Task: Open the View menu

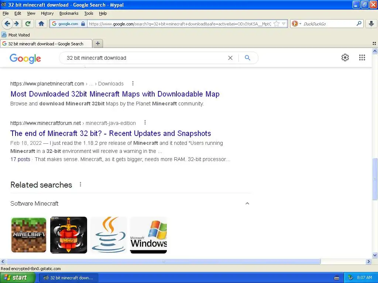Action: pyautogui.click(x=31, y=13)
